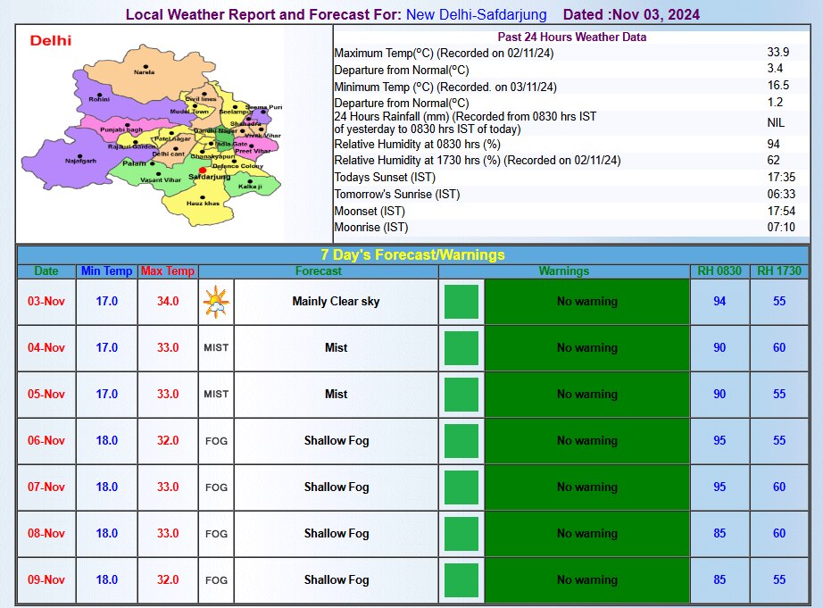Select the FOG icon for 08-Nov
The height and width of the screenshot is (608, 823).
click(x=215, y=533)
